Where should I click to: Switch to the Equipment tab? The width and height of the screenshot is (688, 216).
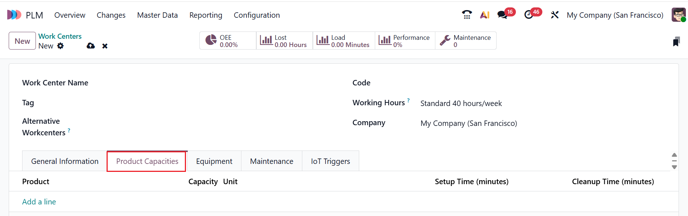[214, 161]
